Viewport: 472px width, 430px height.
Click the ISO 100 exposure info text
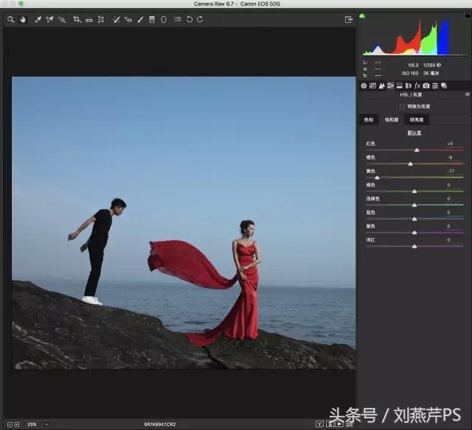coord(410,73)
